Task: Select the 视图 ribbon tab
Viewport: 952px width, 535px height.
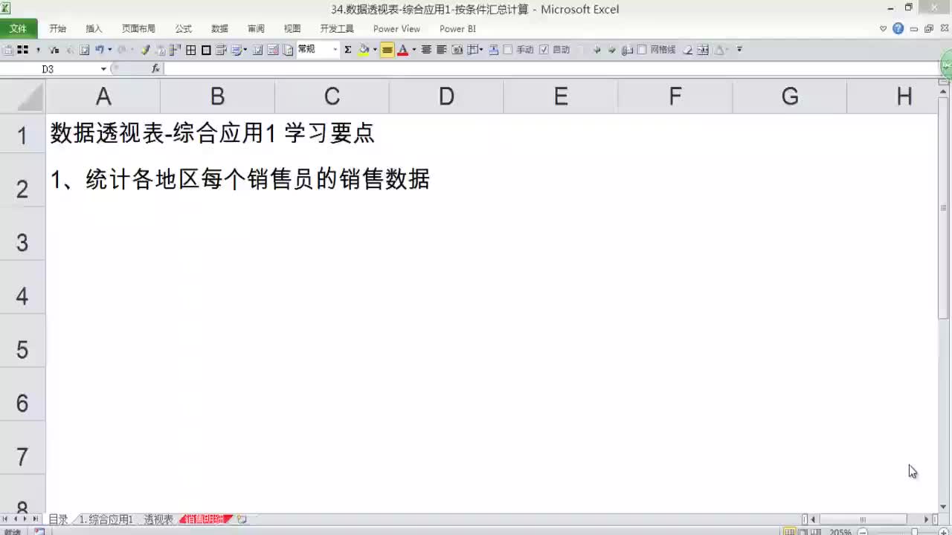Action: pyautogui.click(x=292, y=29)
